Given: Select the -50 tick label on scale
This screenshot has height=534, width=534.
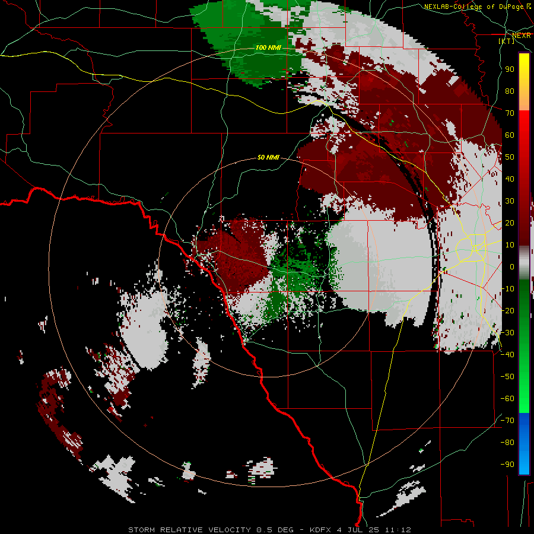Looking at the screenshot, I should pos(507,377).
